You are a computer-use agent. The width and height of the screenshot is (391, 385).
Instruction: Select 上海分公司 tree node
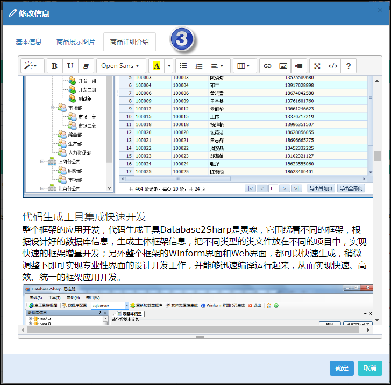click(69, 162)
